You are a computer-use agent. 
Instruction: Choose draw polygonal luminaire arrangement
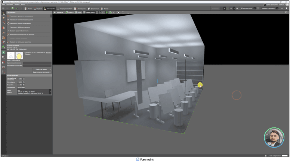click(28, 20)
